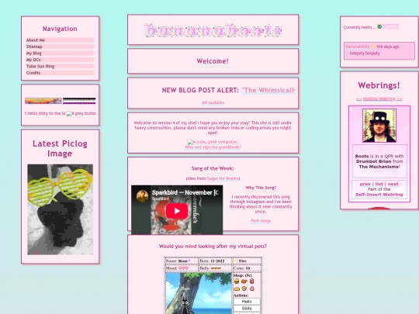Open The Whimsically blog post link
This screenshot has height=314, width=419.
[268, 90]
